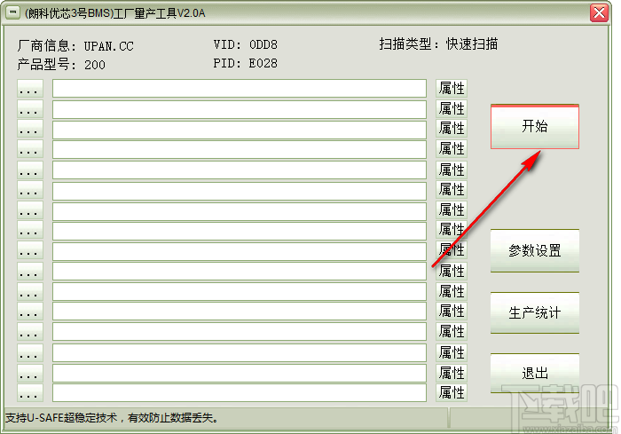The width and height of the screenshot is (621, 434).
Task: Select the last row's device text field
Action: pyautogui.click(x=240, y=392)
